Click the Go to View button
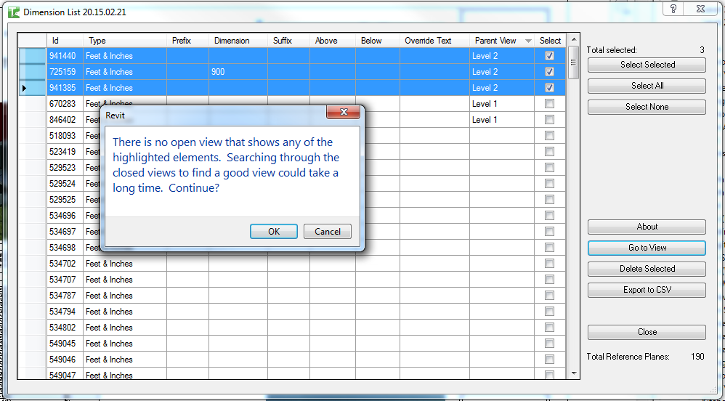This screenshot has height=401, width=725. coord(647,248)
